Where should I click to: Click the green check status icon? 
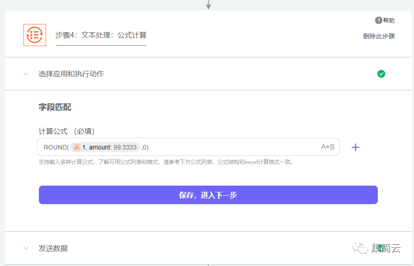[x=381, y=74]
